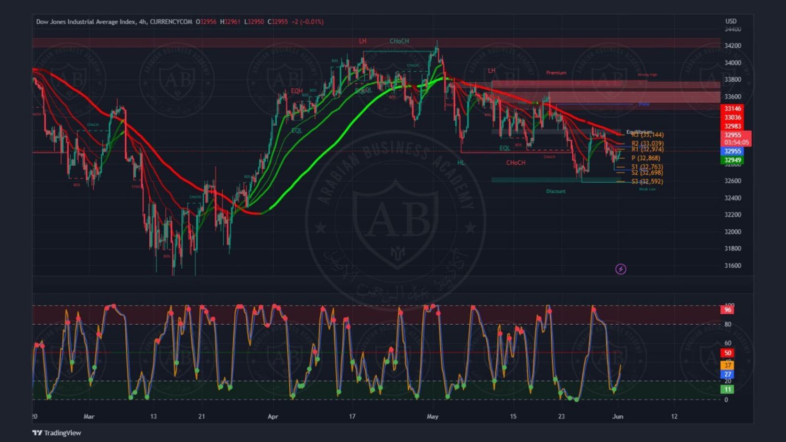
Task: Click the Strong High label
Action: 647,75
